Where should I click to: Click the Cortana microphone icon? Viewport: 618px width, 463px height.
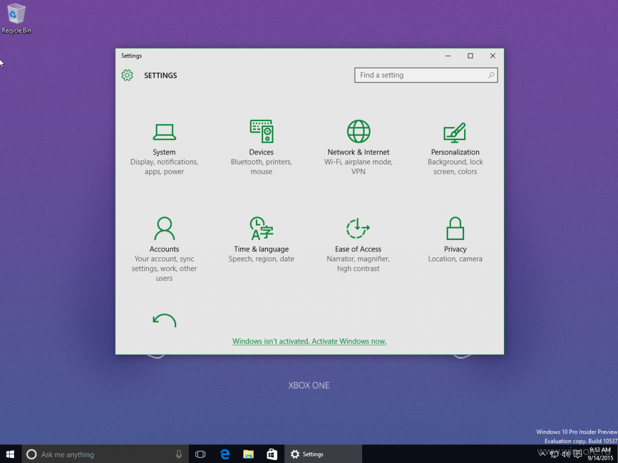tap(179, 455)
